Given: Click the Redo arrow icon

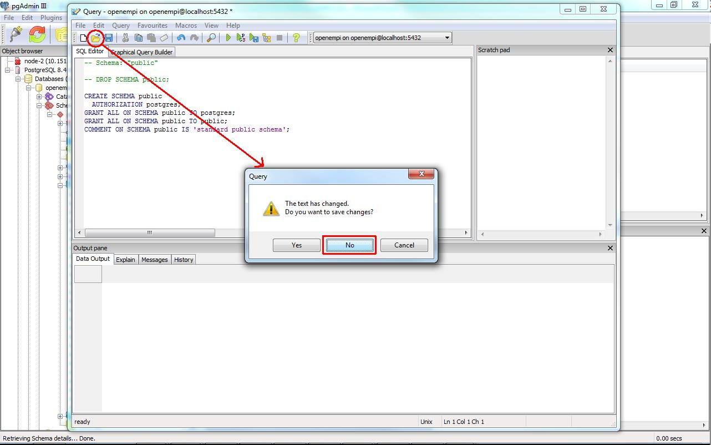Looking at the screenshot, I should [x=194, y=38].
